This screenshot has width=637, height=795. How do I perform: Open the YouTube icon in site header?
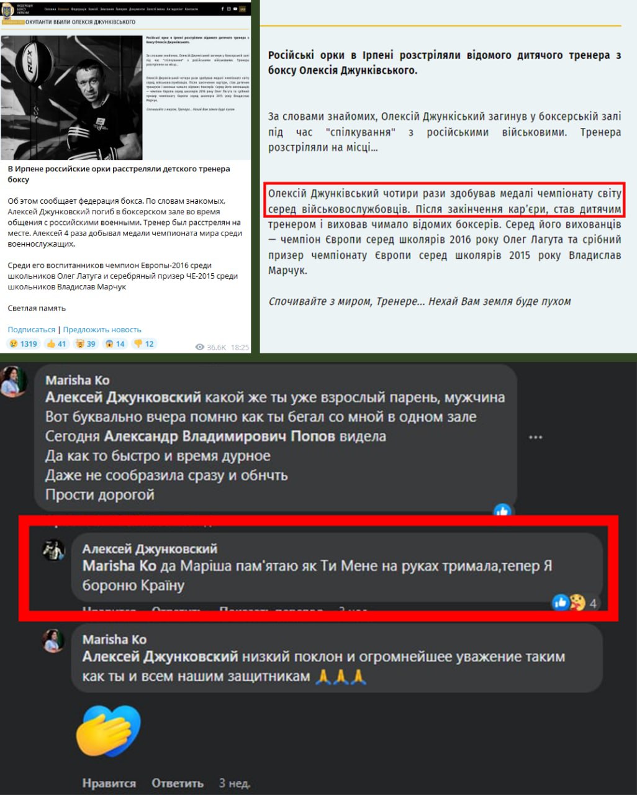pyautogui.click(x=235, y=9)
